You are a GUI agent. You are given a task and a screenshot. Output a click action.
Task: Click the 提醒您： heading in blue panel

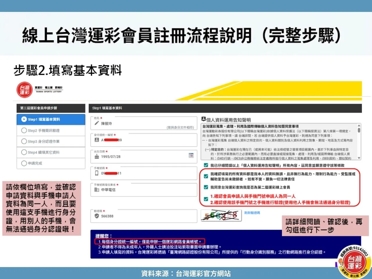104,236
